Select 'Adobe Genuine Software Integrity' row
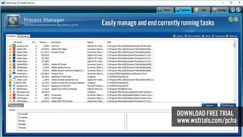243x137 pixels. click(x=81, y=70)
